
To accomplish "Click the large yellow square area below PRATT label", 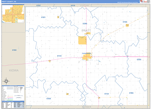I will pyautogui.click(x=83, y=40).
